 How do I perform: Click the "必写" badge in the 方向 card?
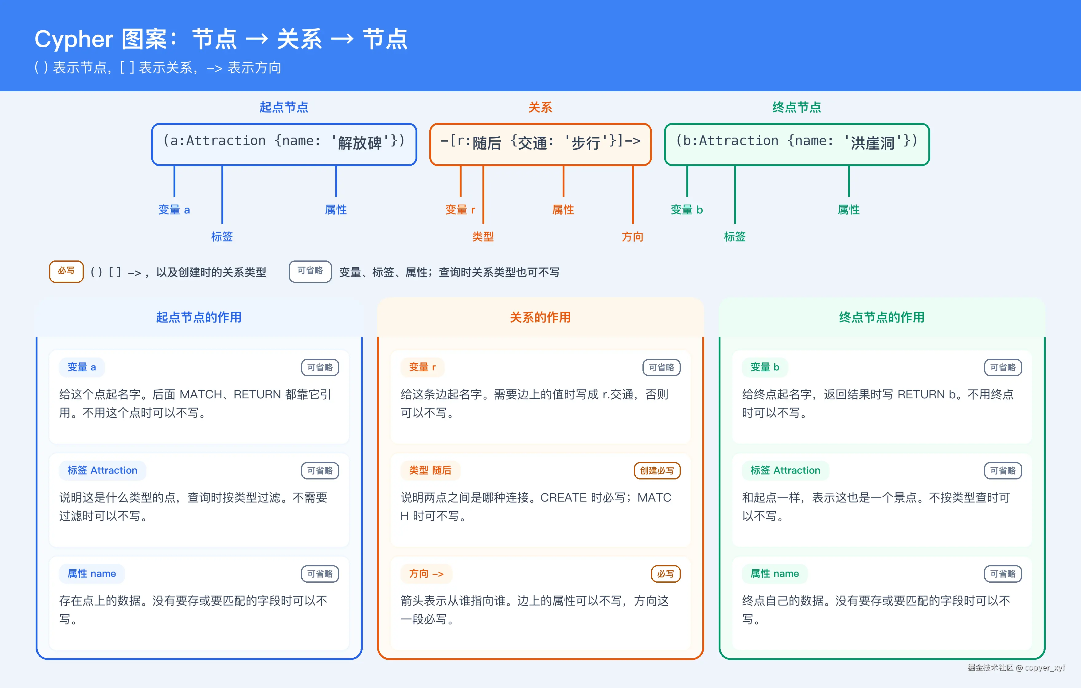tap(666, 574)
